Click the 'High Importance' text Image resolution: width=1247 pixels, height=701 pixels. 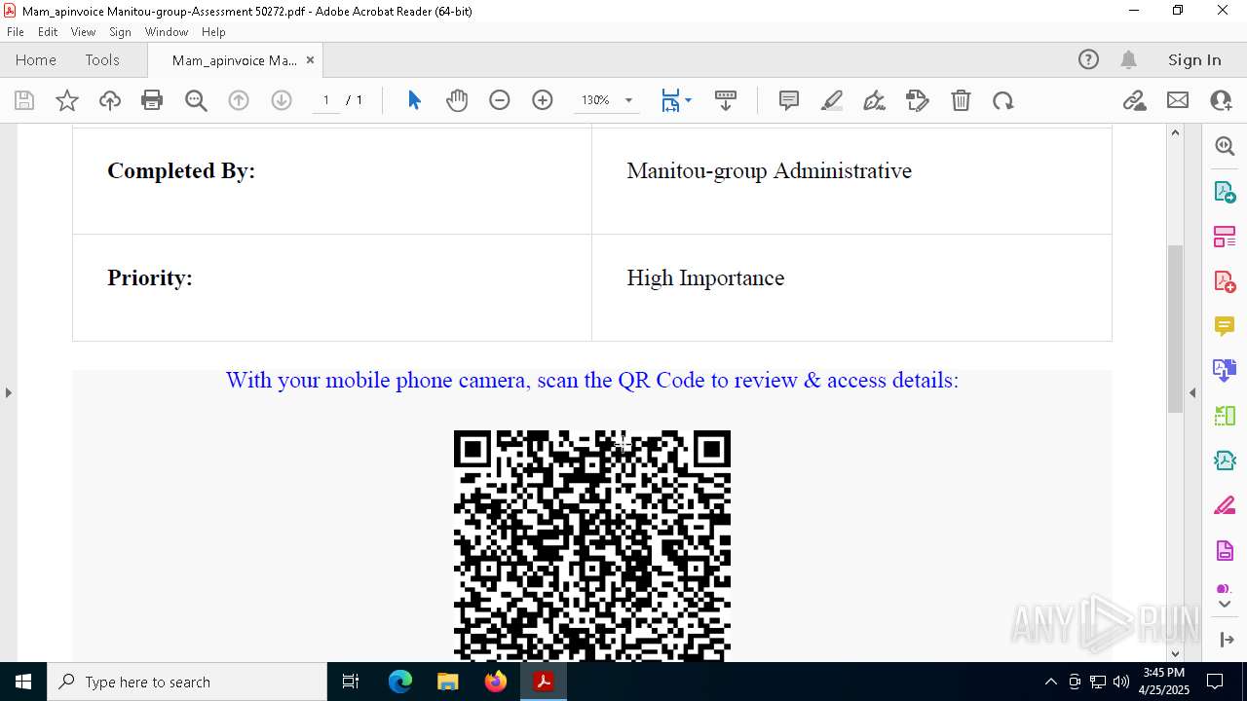[705, 278]
